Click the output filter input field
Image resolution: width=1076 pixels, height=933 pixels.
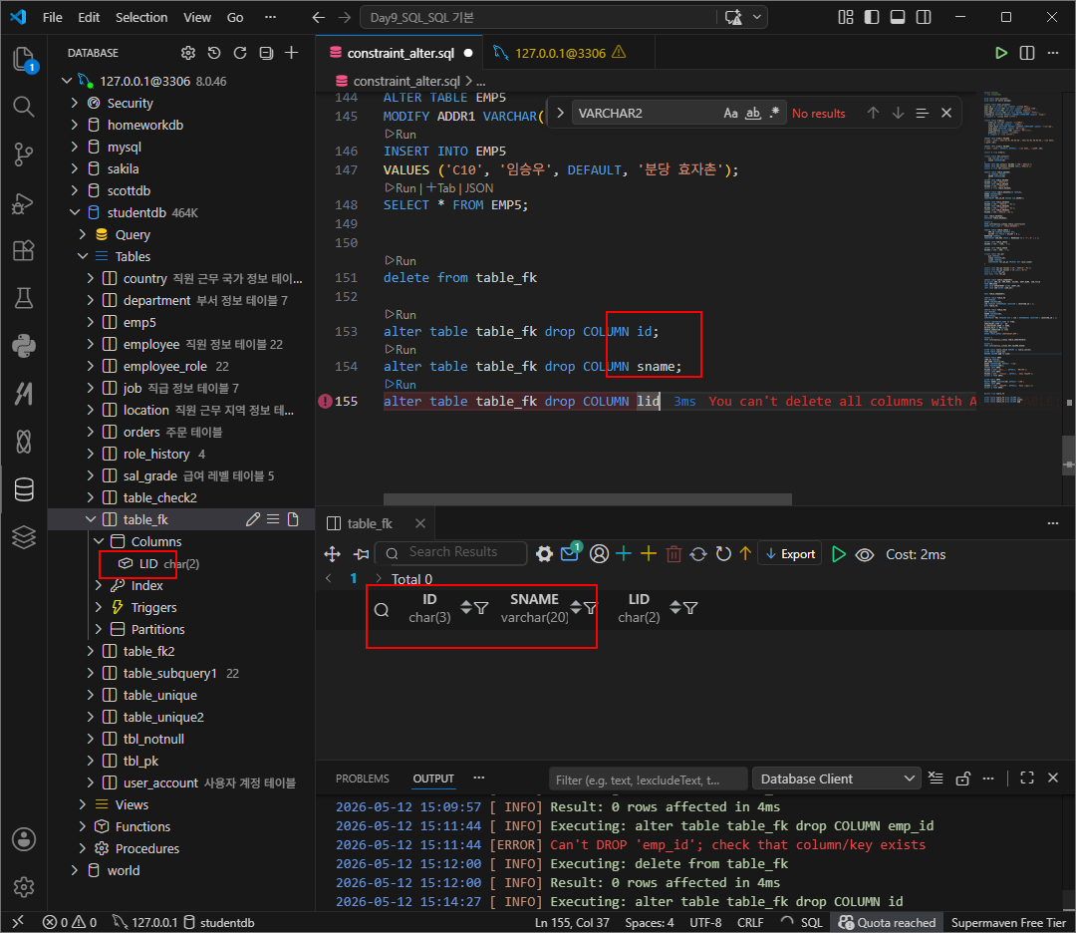(x=648, y=779)
